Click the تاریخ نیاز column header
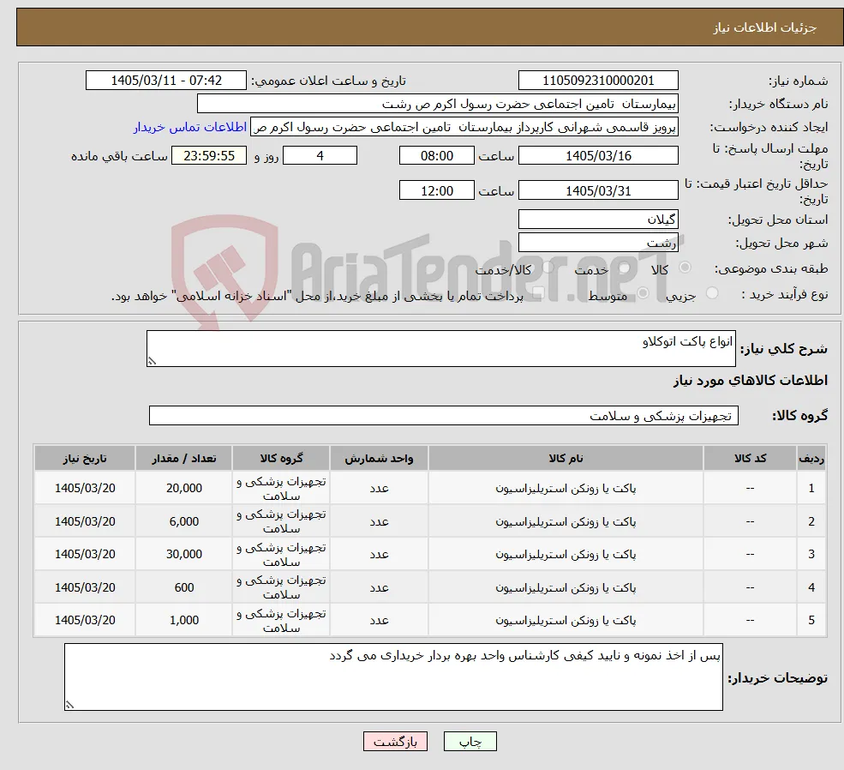This screenshot has height=770, width=844. (x=85, y=458)
